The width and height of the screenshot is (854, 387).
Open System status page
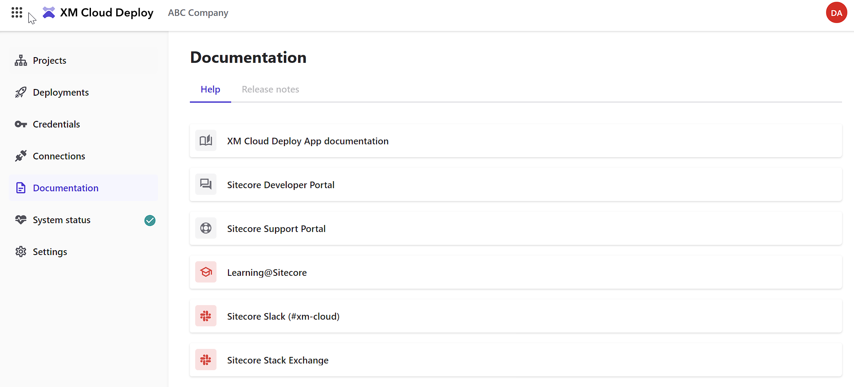pyautogui.click(x=83, y=220)
